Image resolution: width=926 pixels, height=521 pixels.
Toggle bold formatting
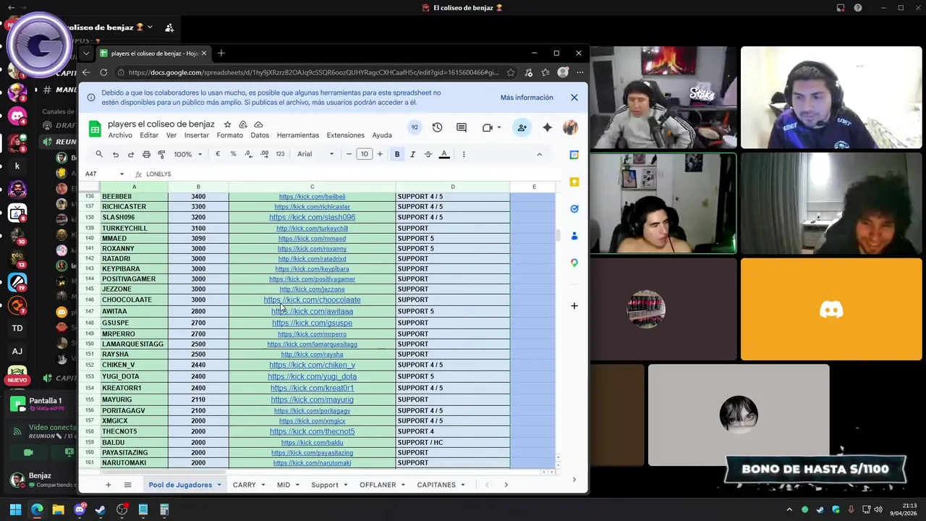point(397,154)
